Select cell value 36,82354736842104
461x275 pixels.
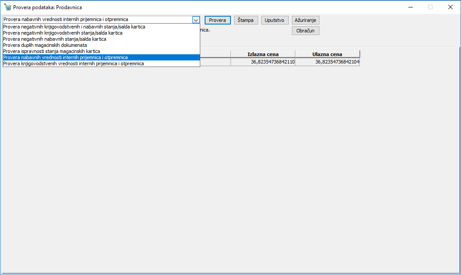(327, 62)
